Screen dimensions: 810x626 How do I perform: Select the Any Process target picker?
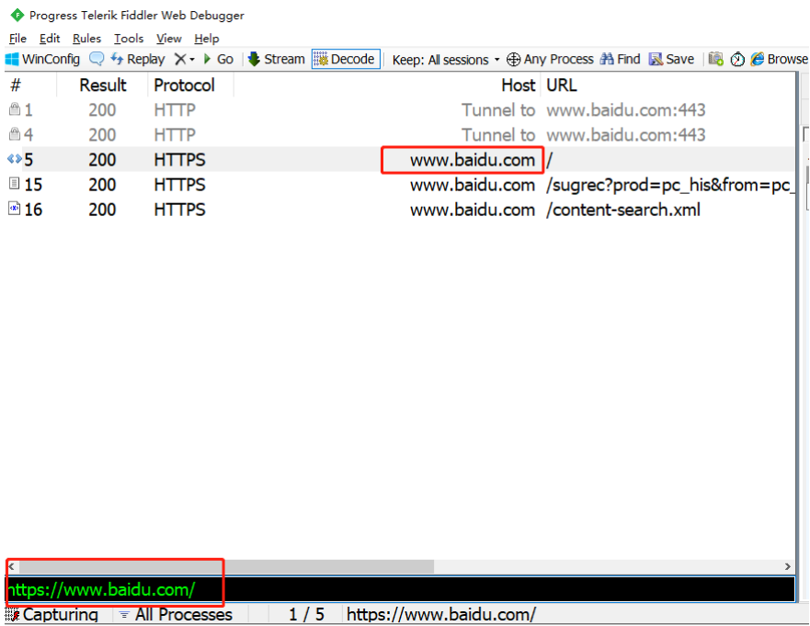tap(550, 60)
